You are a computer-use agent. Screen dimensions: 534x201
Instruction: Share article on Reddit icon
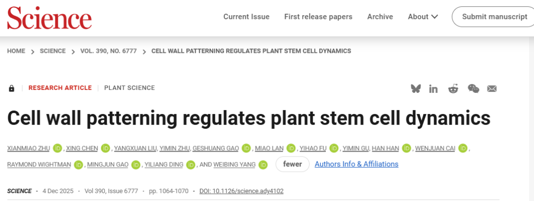tap(453, 88)
